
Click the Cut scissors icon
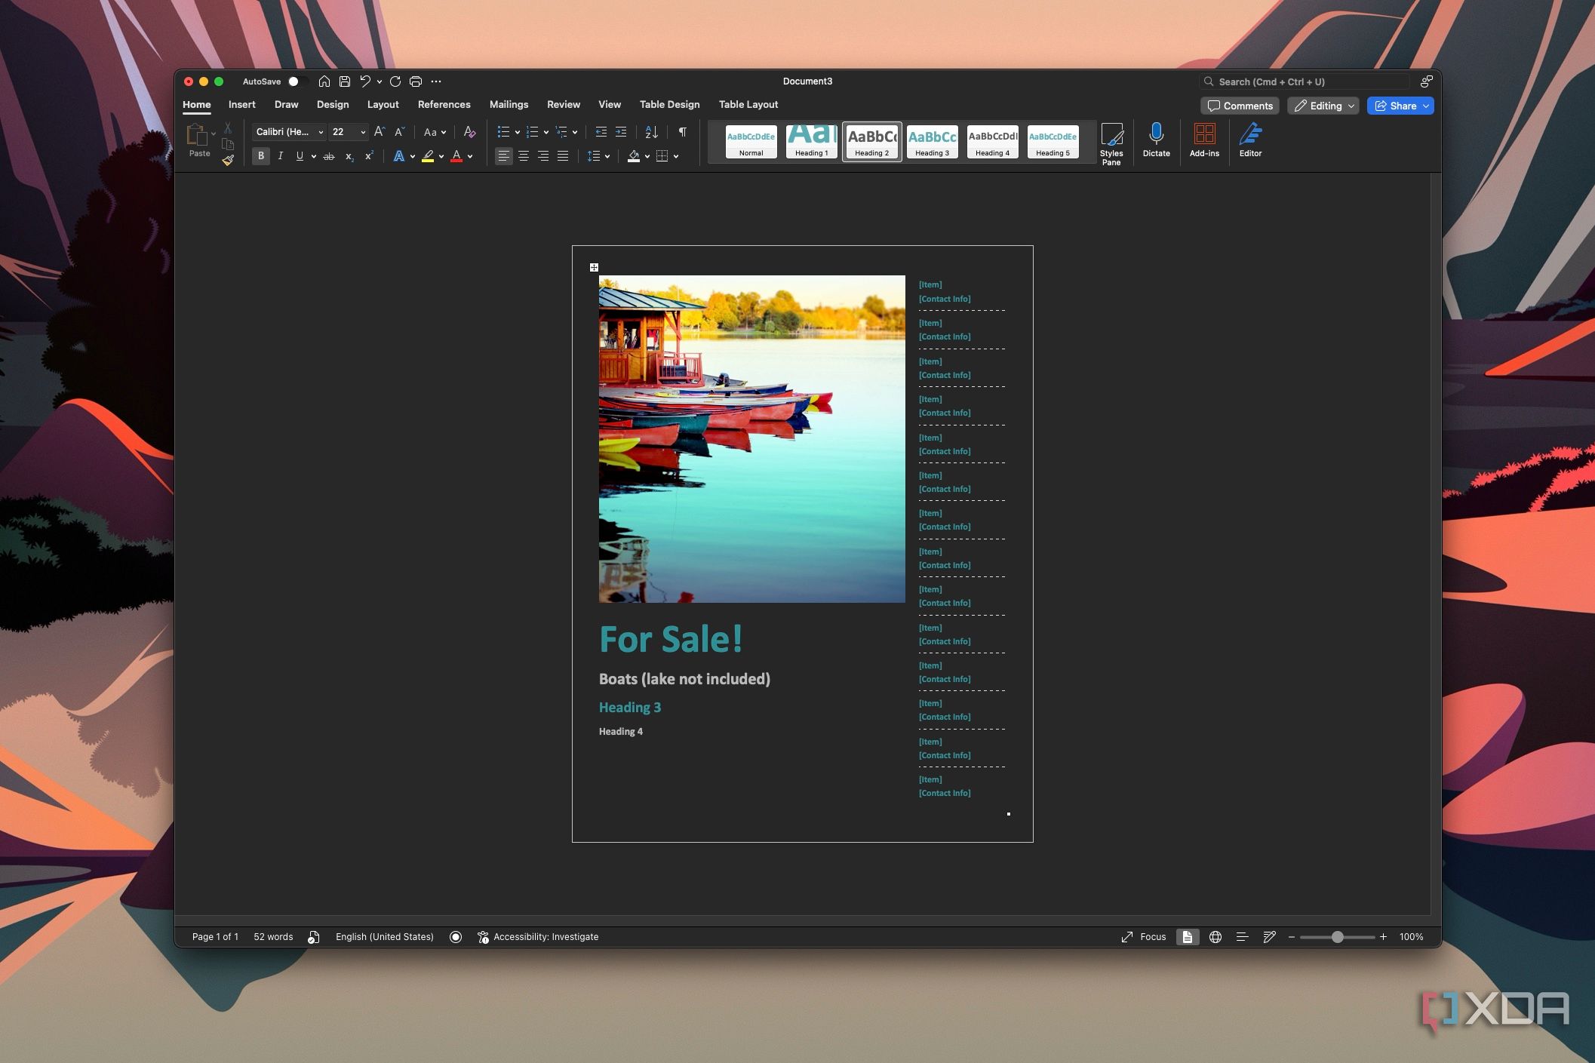pyautogui.click(x=228, y=128)
